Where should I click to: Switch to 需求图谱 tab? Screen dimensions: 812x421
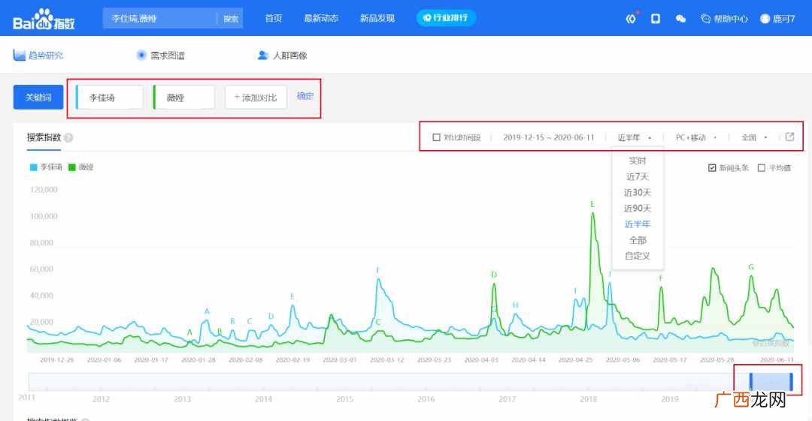[x=161, y=56]
